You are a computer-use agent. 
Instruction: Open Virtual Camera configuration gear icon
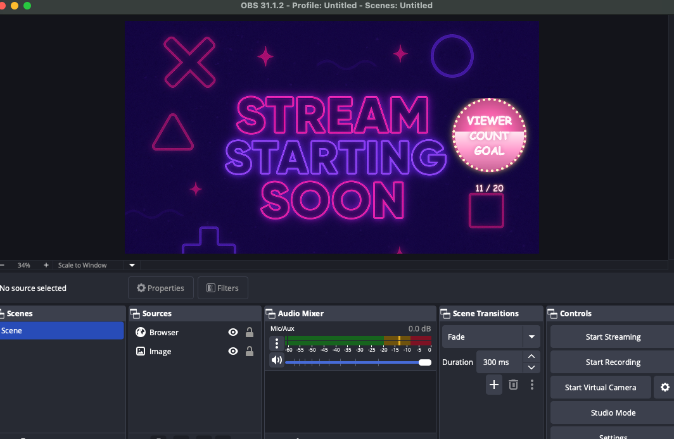point(664,387)
